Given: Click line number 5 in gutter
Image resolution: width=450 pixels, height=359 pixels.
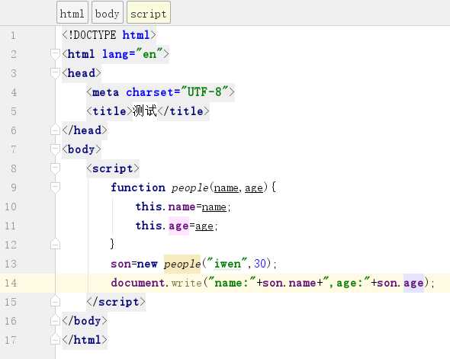Looking at the screenshot, I should (14, 111).
